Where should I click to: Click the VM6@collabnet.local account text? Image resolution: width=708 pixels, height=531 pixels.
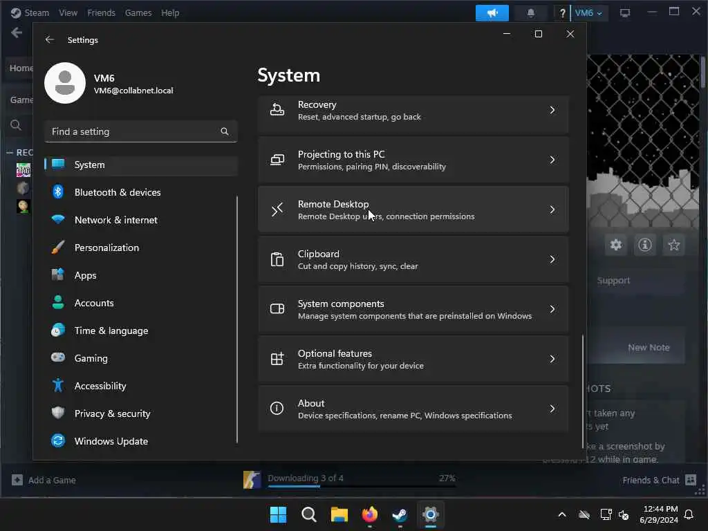coord(133,91)
